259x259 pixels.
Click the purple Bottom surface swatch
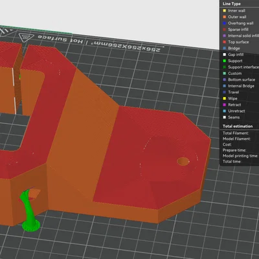(x=225, y=80)
